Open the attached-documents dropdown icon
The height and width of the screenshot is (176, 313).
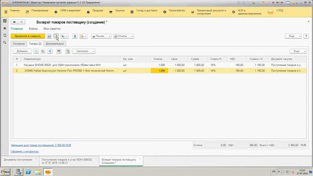[x=83, y=36]
